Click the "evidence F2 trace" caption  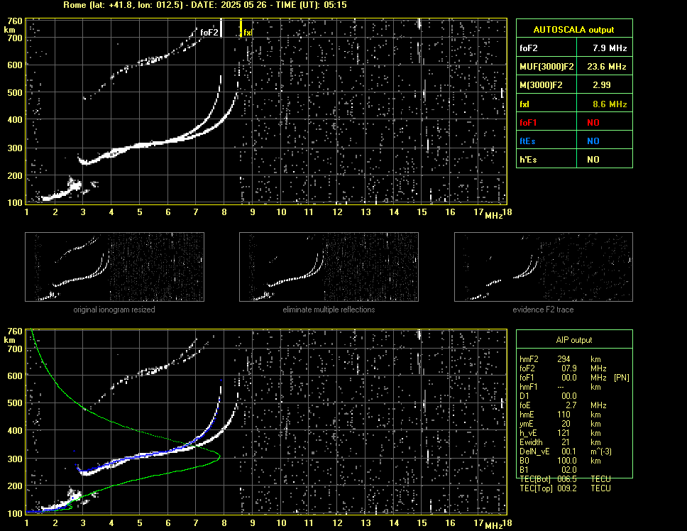point(543,310)
